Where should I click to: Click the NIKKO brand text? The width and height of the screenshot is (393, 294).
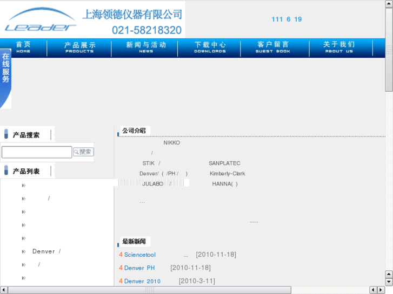tap(172, 142)
